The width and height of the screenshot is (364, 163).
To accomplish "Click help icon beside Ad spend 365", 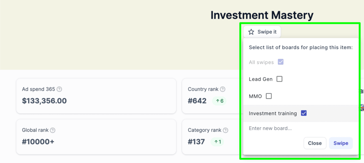I will pyautogui.click(x=59, y=89).
